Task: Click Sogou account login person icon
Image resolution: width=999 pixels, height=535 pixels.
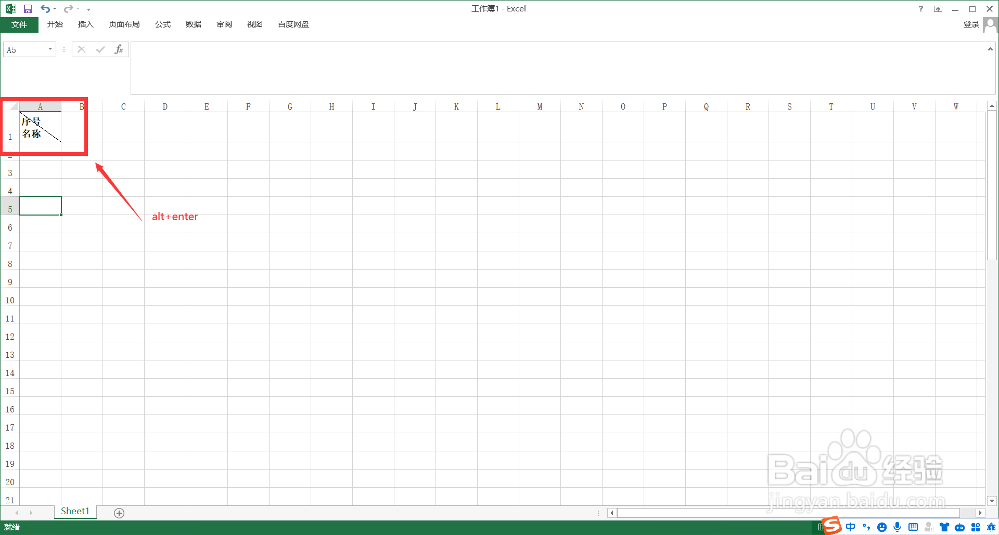Action: point(929,527)
